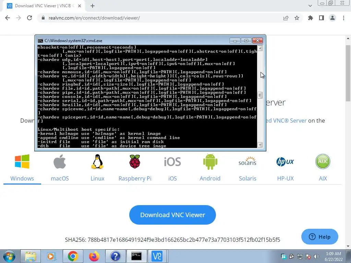This screenshot has height=263, width=351.
Task: Open the macOS tab label
Action: point(60,178)
